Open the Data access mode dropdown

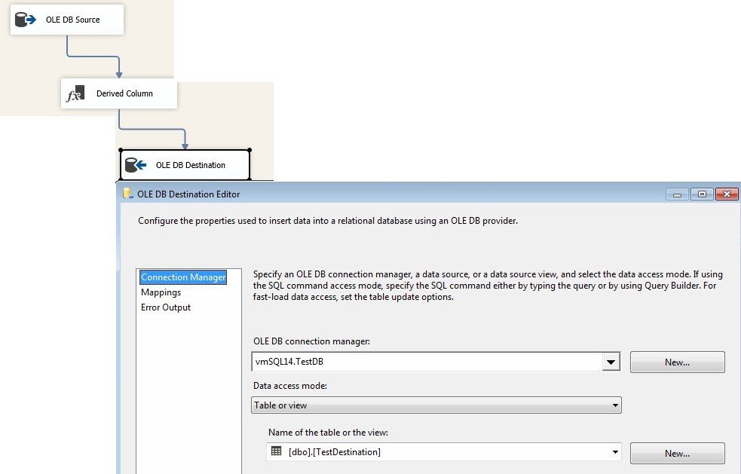(x=615, y=405)
